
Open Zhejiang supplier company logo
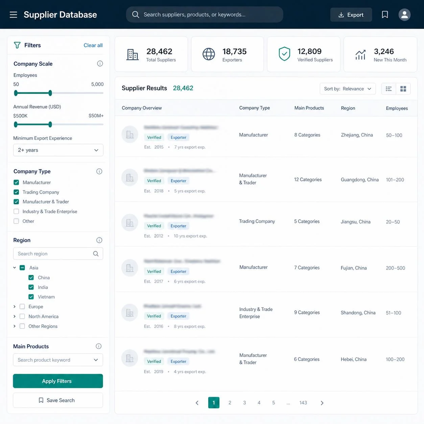[x=130, y=135]
